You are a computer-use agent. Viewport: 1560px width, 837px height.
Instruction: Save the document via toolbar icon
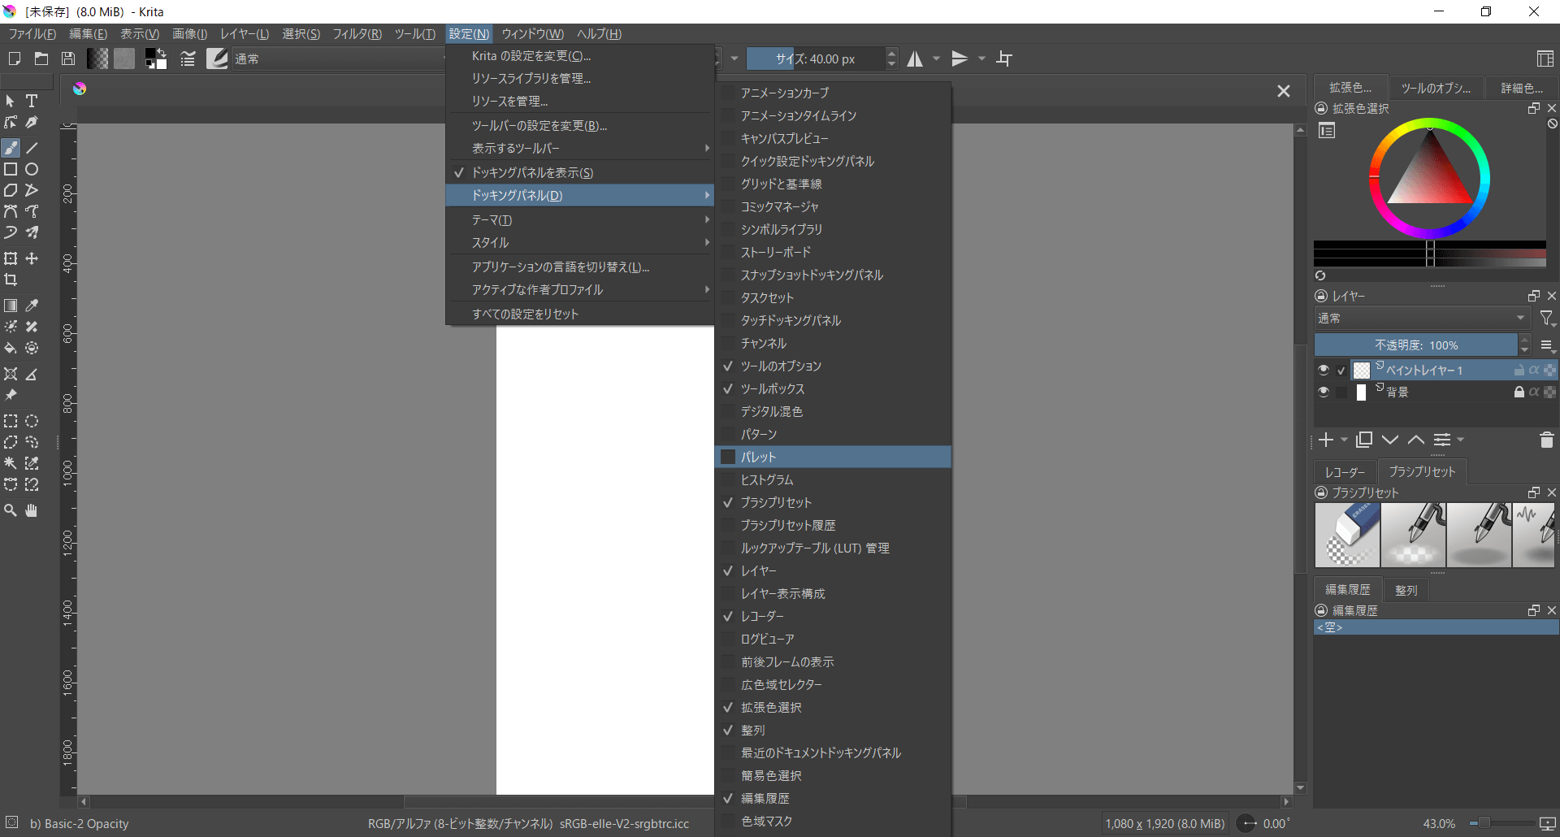pyautogui.click(x=69, y=59)
